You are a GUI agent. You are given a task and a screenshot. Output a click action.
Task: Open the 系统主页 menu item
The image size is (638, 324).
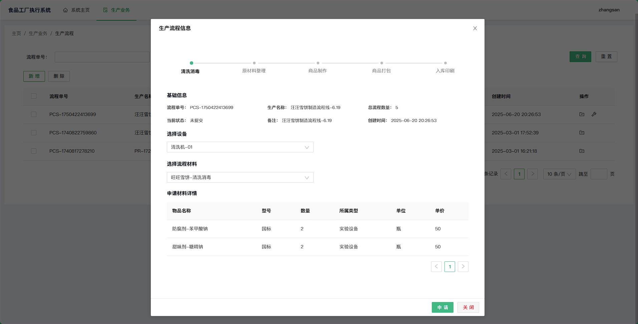[76, 10]
